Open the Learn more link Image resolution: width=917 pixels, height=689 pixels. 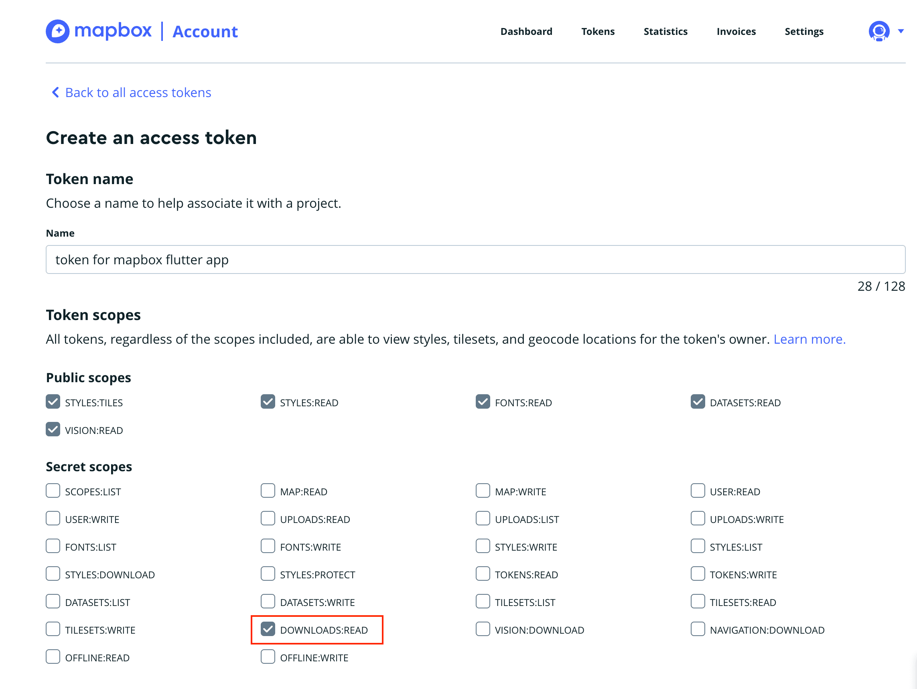pyautogui.click(x=809, y=339)
